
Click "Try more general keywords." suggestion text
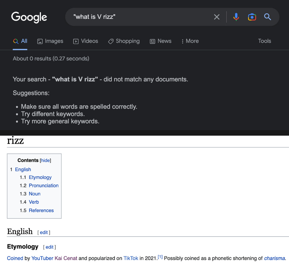(x=60, y=121)
